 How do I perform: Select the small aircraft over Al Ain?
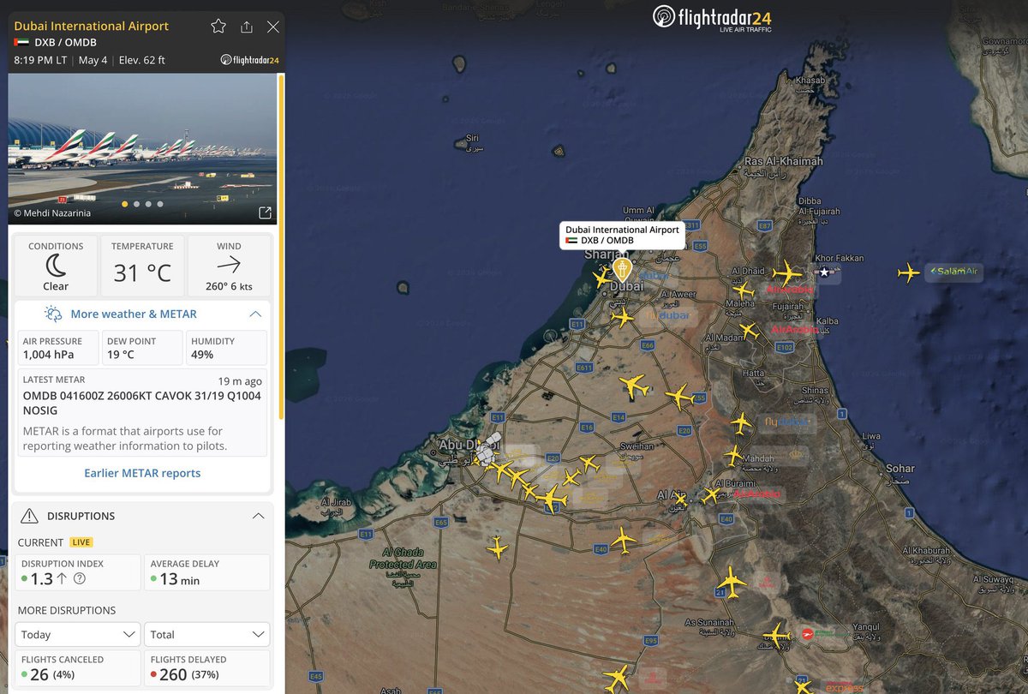(x=681, y=498)
